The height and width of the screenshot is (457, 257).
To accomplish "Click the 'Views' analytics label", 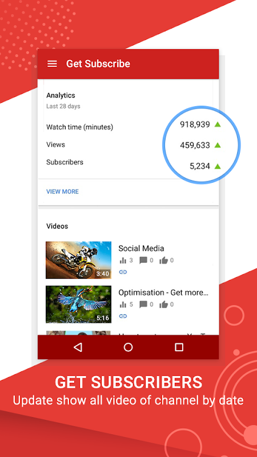I will [55, 145].
